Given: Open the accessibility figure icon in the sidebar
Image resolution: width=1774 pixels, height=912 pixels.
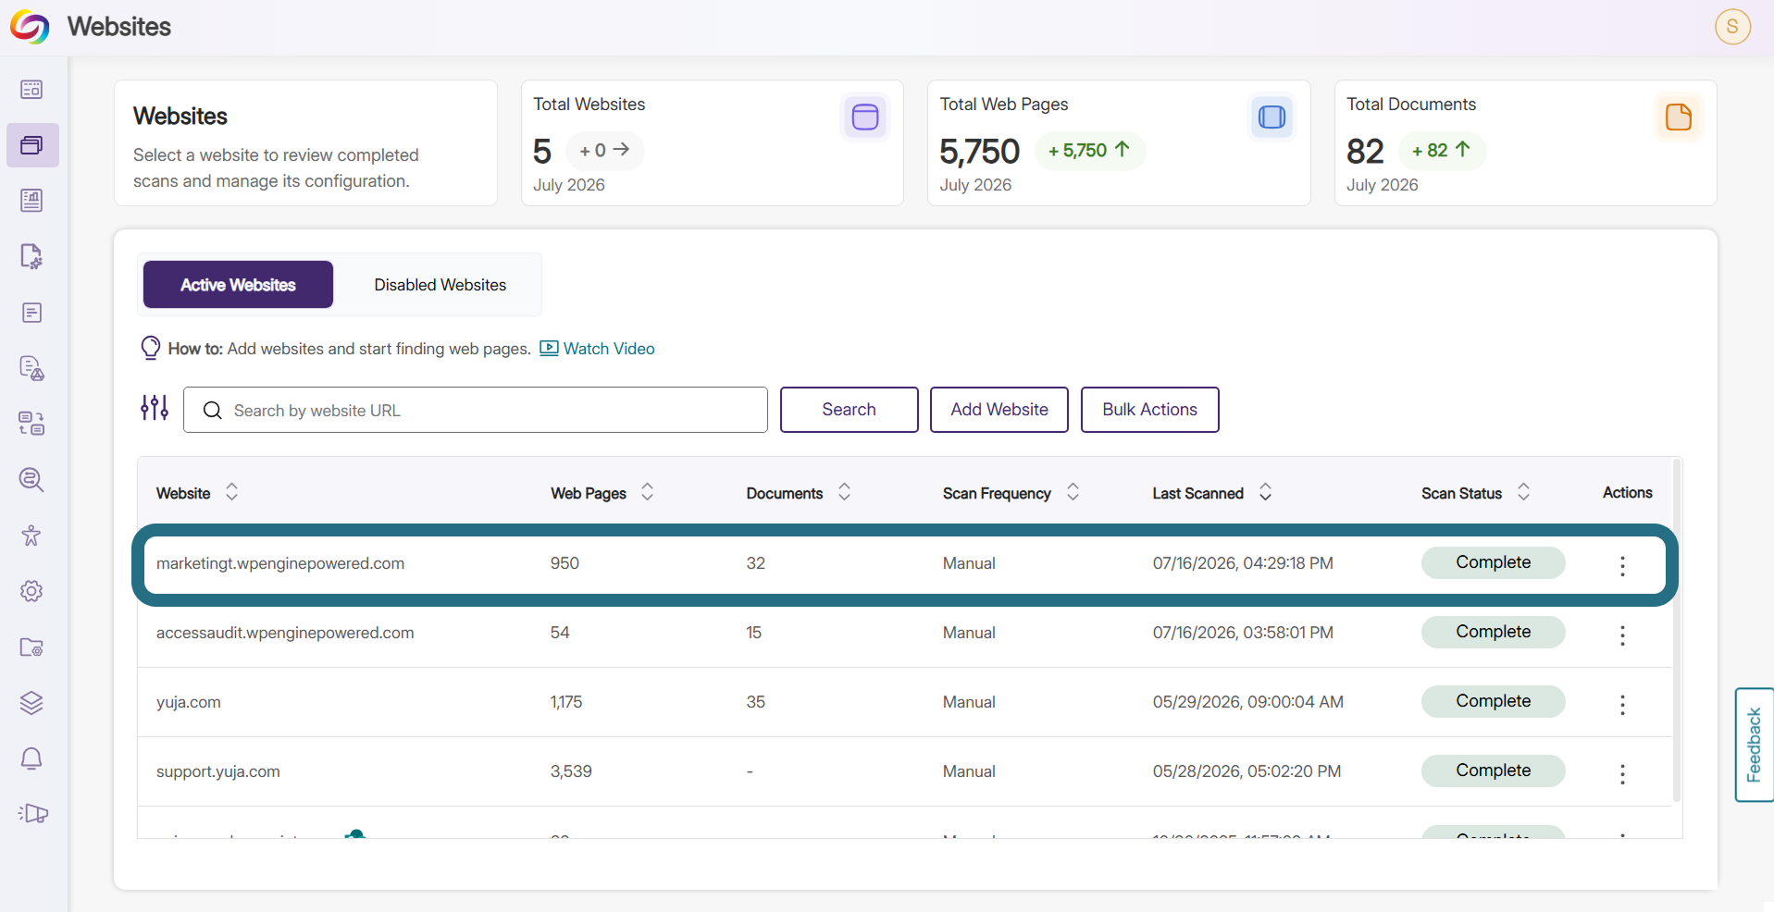Looking at the screenshot, I should pos(31,536).
